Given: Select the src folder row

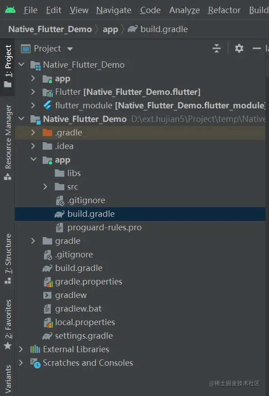Looking at the screenshot, I should [x=140, y=187].
